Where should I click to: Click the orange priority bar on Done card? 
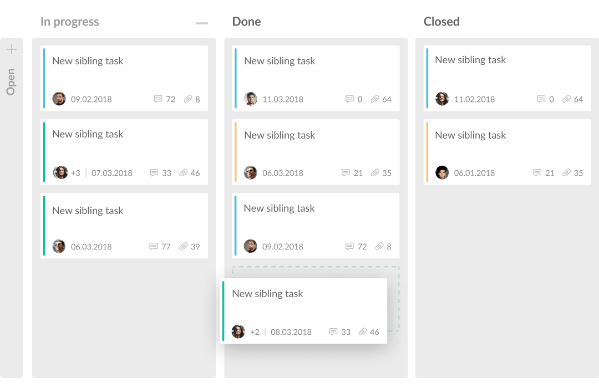click(235, 152)
